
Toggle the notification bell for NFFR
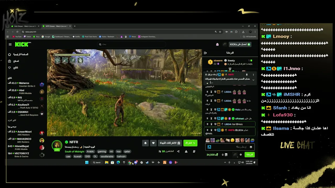tap(146, 143)
